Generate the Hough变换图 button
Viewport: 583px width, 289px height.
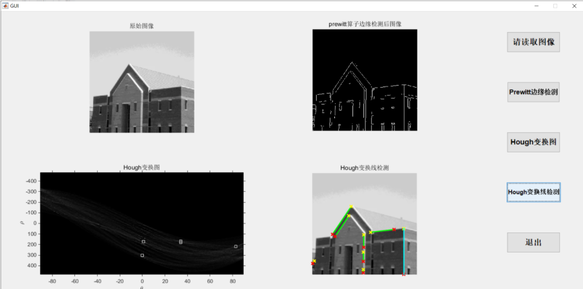533,142
